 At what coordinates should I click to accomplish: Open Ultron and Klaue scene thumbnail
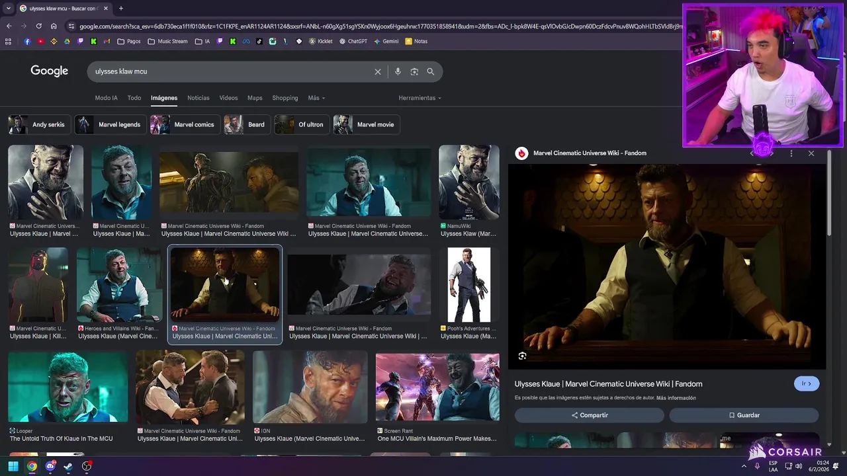click(229, 182)
